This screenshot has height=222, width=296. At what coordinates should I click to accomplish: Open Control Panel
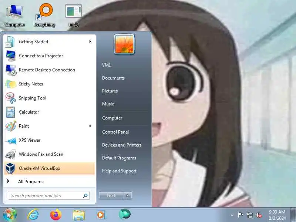click(x=115, y=132)
